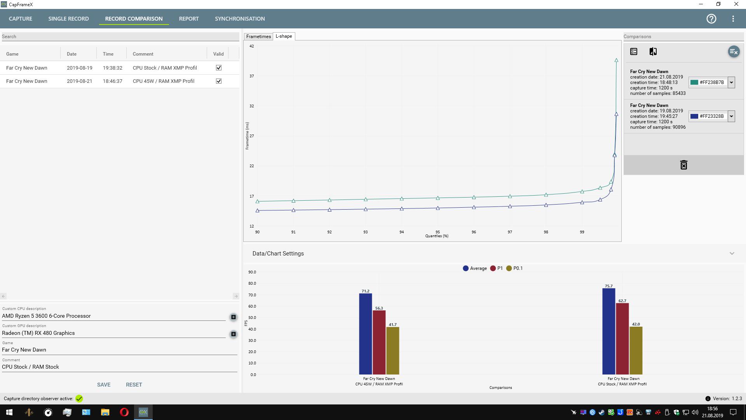Toggle Valid checkbox for CPU 45W record
This screenshot has width=746, height=420.
click(219, 81)
